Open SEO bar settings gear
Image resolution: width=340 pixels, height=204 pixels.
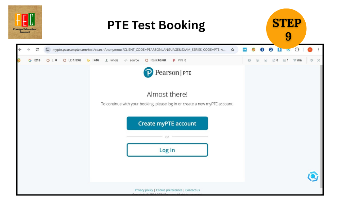(311, 60)
